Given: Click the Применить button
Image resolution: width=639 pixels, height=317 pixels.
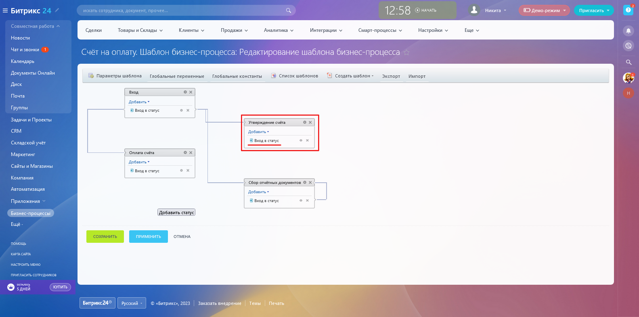Looking at the screenshot, I should click(149, 237).
